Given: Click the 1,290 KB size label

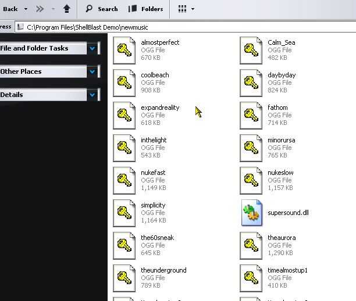Looking at the screenshot, I should 280,253.
